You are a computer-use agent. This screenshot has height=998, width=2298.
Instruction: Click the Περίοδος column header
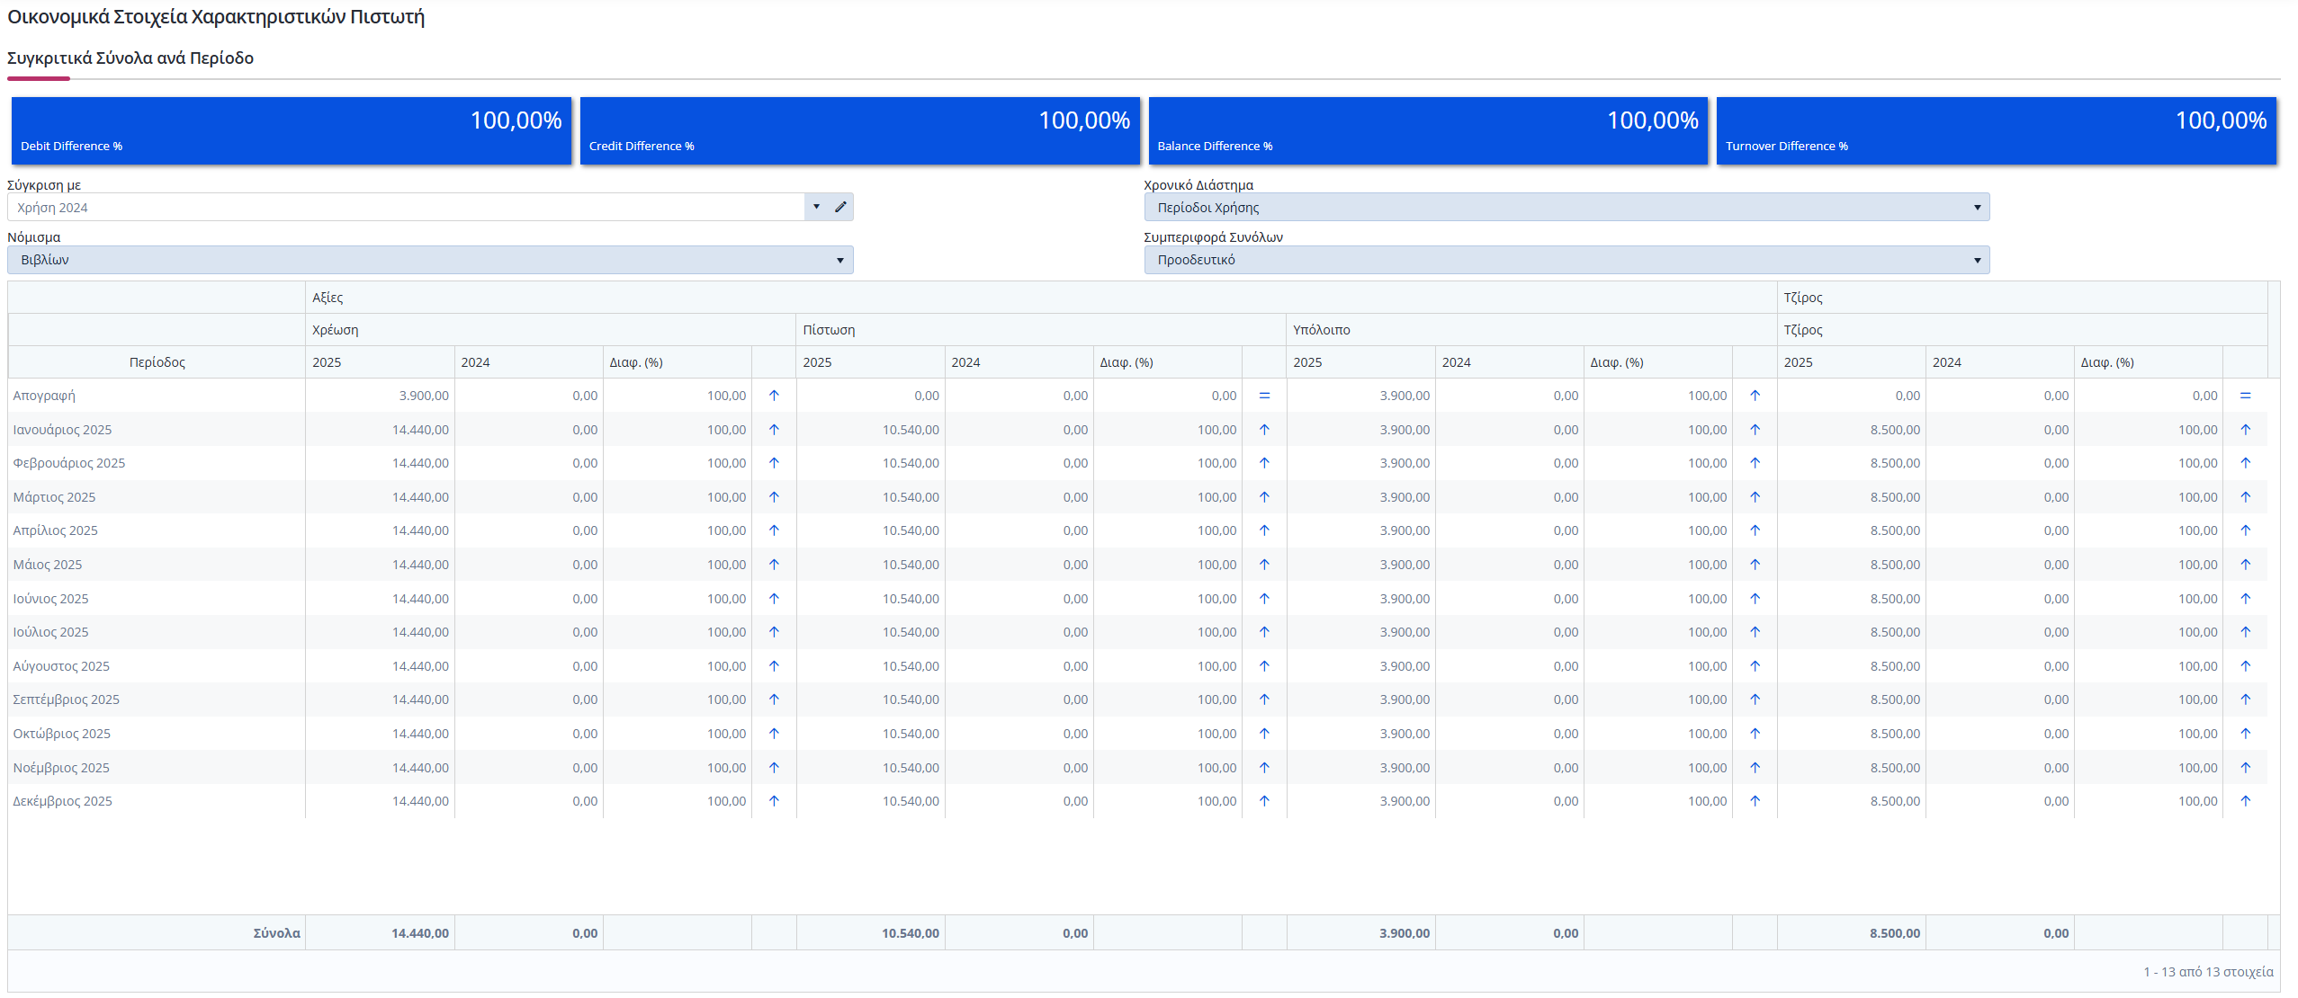click(x=157, y=362)
